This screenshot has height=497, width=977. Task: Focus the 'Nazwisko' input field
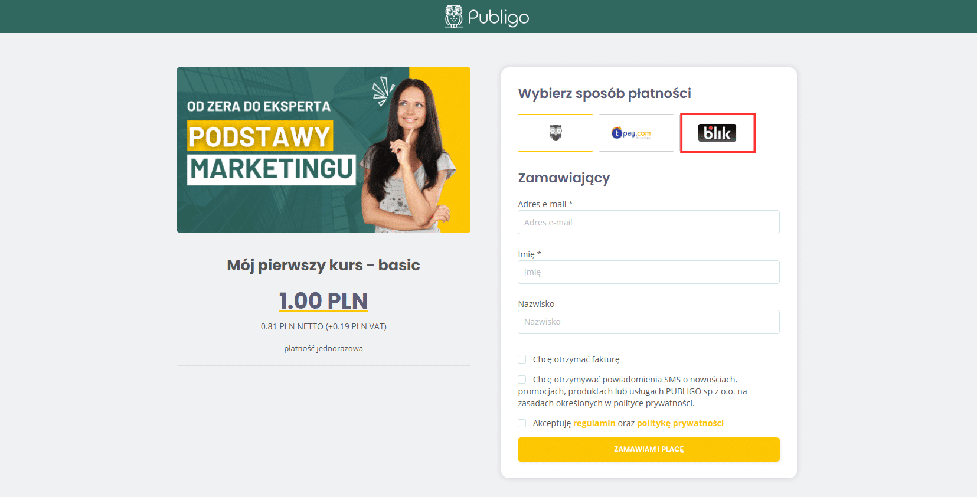coord(649,322)
